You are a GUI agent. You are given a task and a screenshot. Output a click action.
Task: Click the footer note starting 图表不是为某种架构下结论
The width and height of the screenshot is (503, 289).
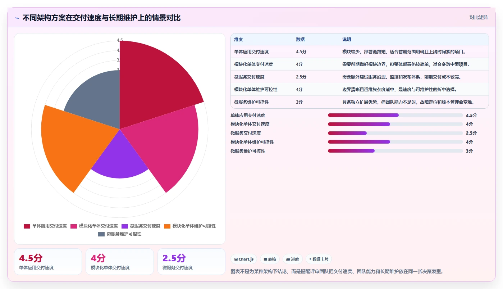337,271
